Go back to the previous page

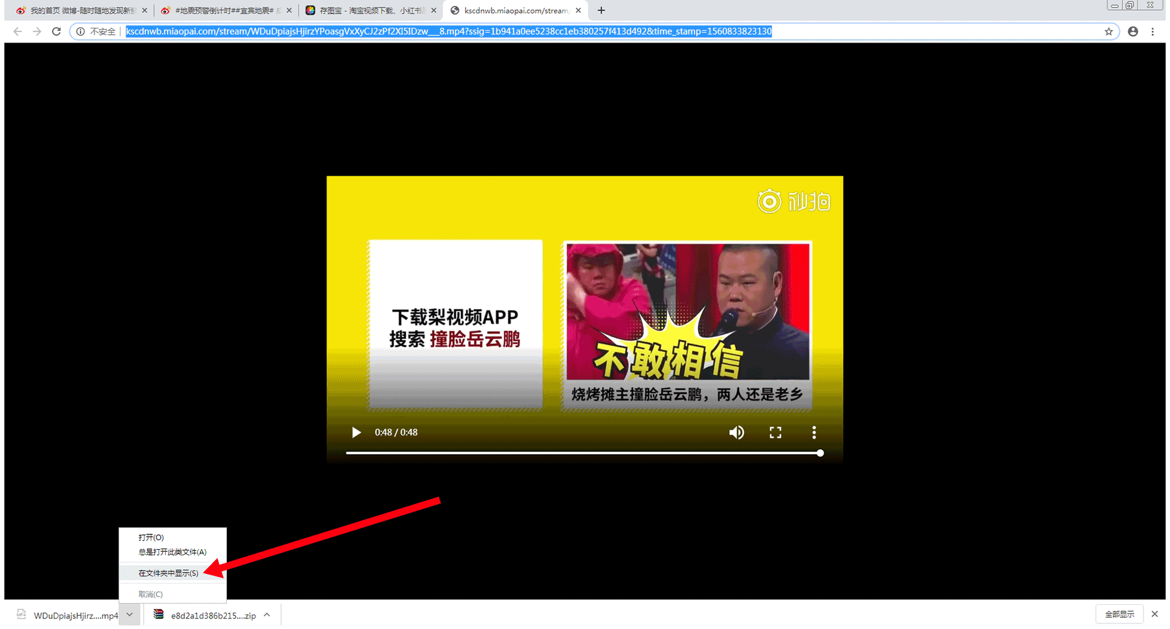pyautogui.click(x=17, y=32)
